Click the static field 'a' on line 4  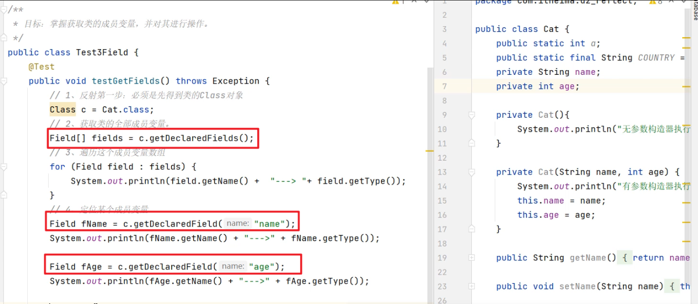tap(593, 43)
